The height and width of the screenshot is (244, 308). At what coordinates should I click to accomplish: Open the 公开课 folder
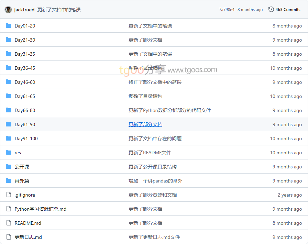[22, 167]
